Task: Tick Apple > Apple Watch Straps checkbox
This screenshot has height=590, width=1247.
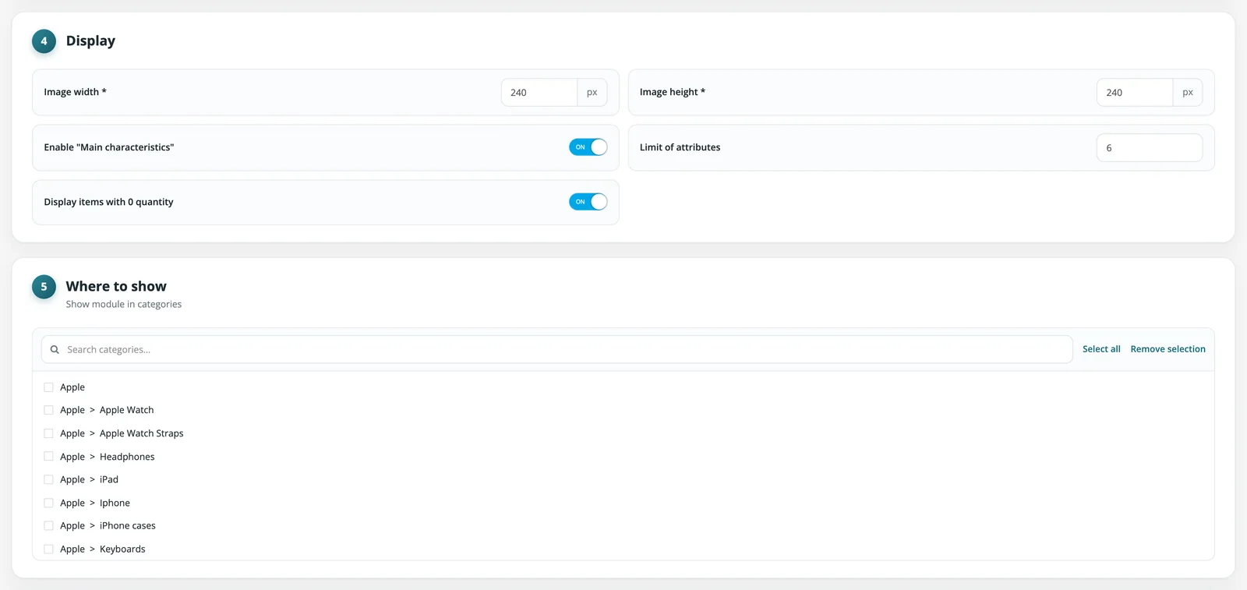Action: click(x=48, y=433)
